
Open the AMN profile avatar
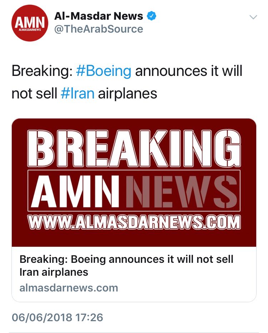pyautogui.click(x=30, y=24)
